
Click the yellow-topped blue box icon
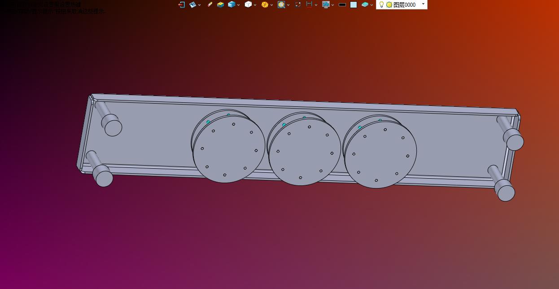pyautogui.click(x=220, y=4)
